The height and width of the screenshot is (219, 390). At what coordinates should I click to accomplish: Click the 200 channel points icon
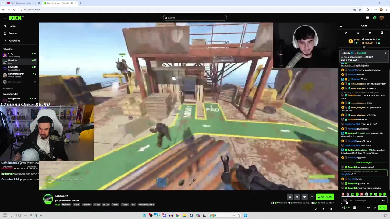[346, 207]
